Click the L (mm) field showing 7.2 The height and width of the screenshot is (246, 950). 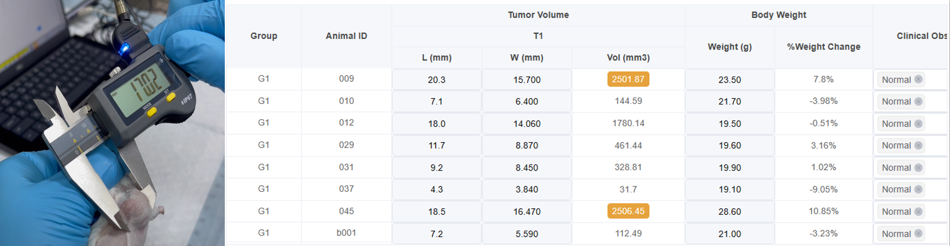pyautogui.click(x=436, y=233)
